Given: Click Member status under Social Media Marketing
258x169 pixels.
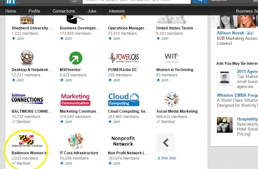Looking at the screenshot, I should [x=166, y=122].
